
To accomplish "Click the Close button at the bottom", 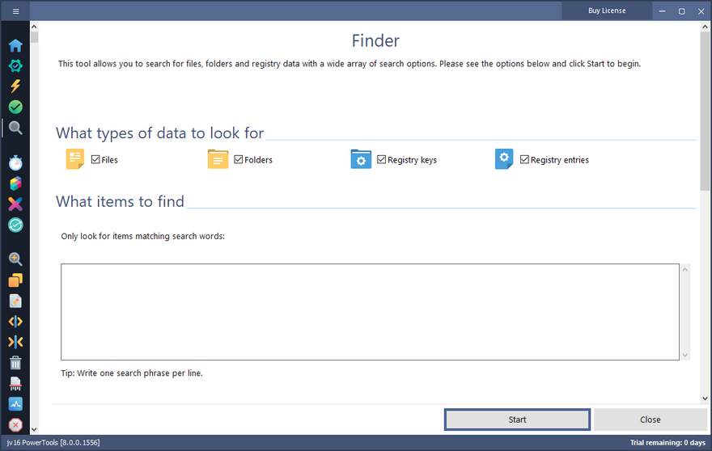I will click(x=650, y=419).
